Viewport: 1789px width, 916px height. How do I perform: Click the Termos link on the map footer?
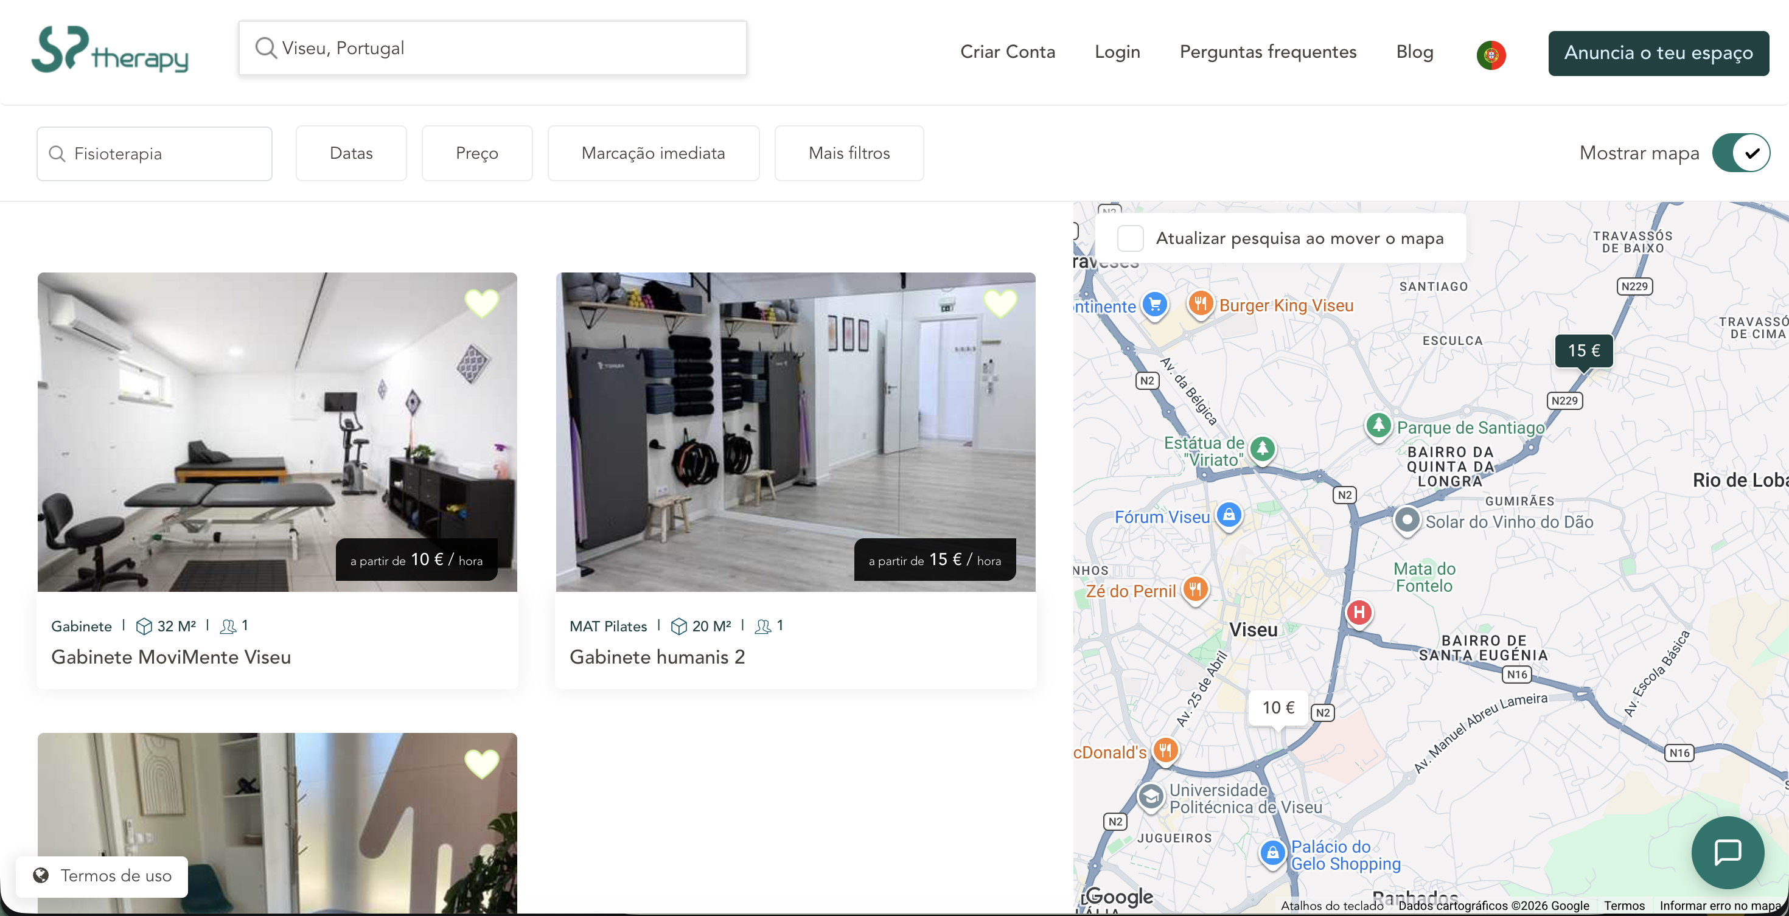[x=1623, y=906]
